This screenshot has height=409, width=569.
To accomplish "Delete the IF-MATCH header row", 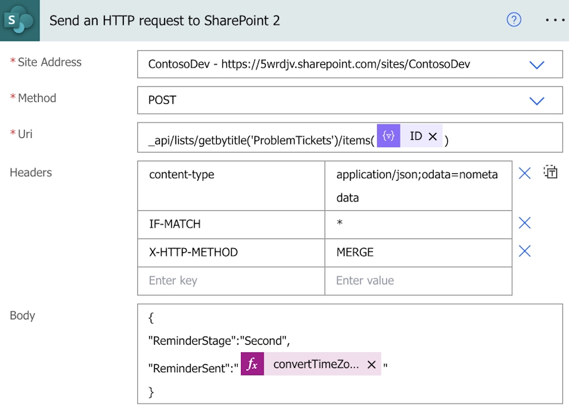I will coord(525,223).
